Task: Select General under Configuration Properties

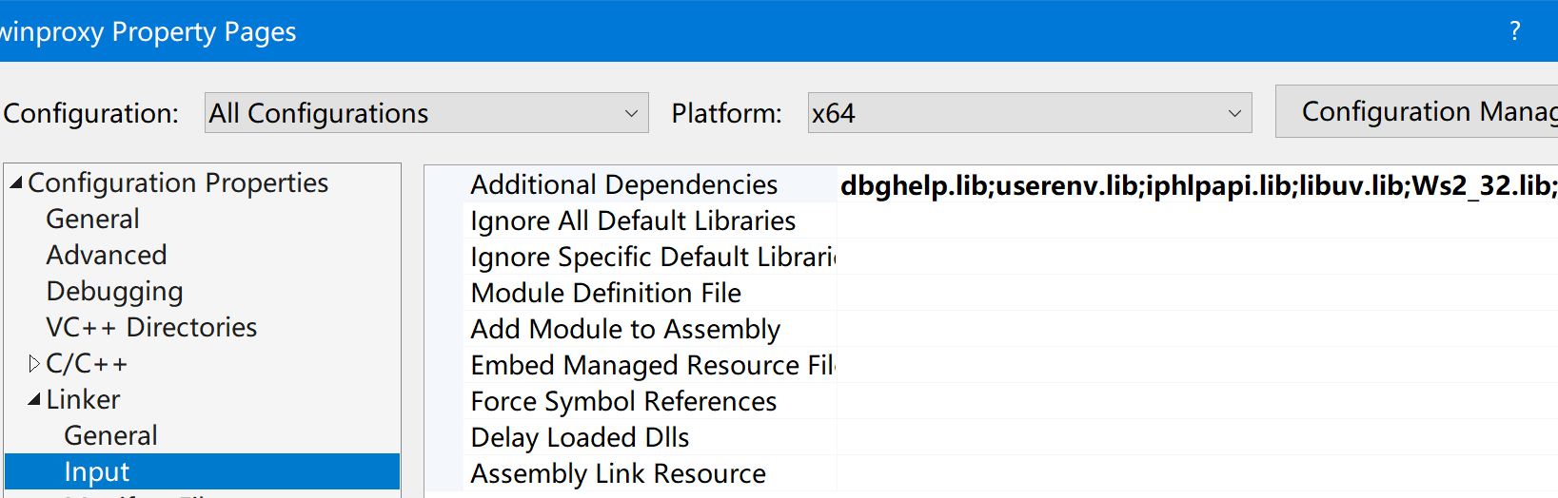Action: (x=92, y=219)
